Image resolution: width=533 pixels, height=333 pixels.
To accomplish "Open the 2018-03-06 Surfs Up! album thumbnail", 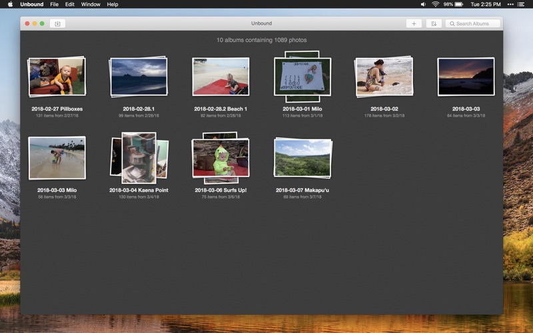I will tap(221, 158).
